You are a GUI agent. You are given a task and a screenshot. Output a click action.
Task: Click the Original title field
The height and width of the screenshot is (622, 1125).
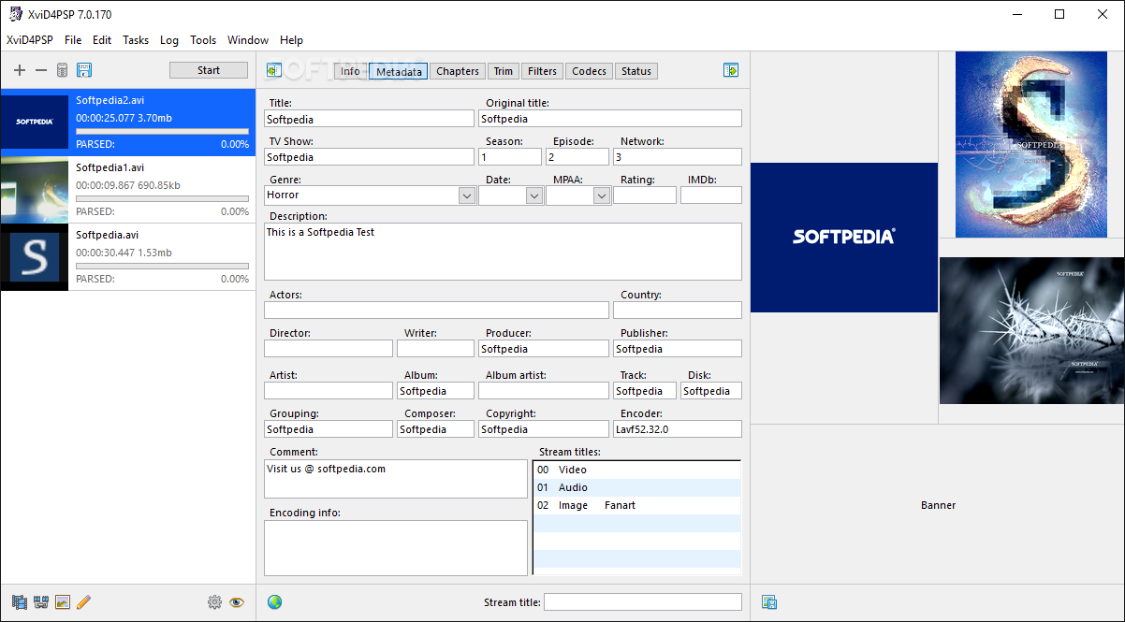pyautogui.click(x=610, y=119)
